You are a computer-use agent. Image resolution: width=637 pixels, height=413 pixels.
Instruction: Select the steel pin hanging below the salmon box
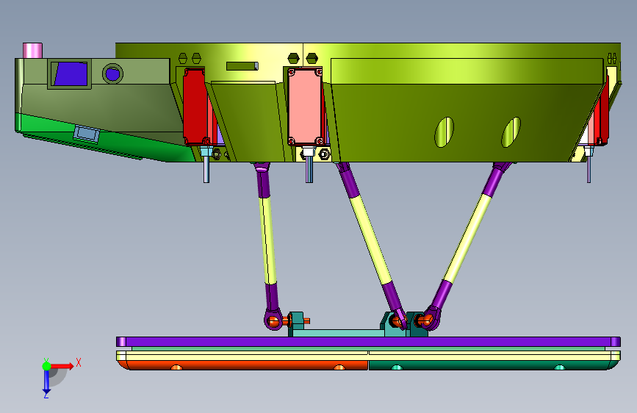309,169
